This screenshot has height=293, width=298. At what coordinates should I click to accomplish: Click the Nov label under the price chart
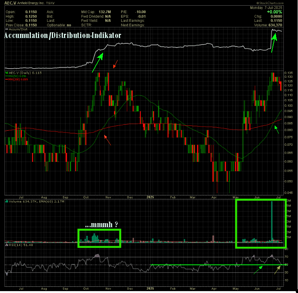click(x=108, y=197)
